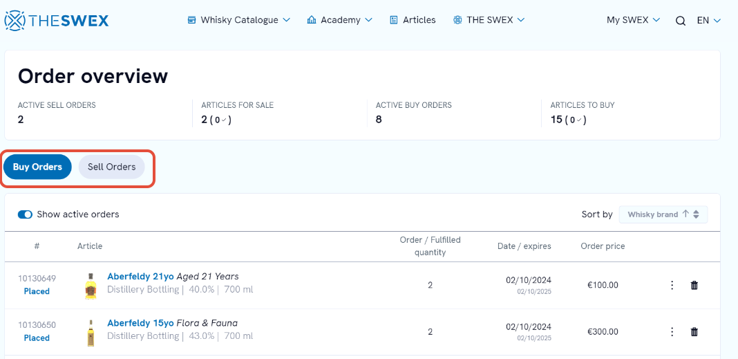
Task: Switch to Sell Orders tab
Action: [x=111, y=167]
